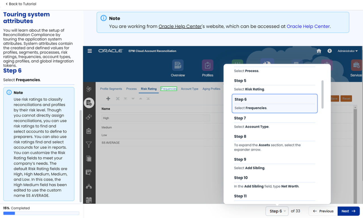
Task: Open the accessibility settings icon
Action: (329, 51)
